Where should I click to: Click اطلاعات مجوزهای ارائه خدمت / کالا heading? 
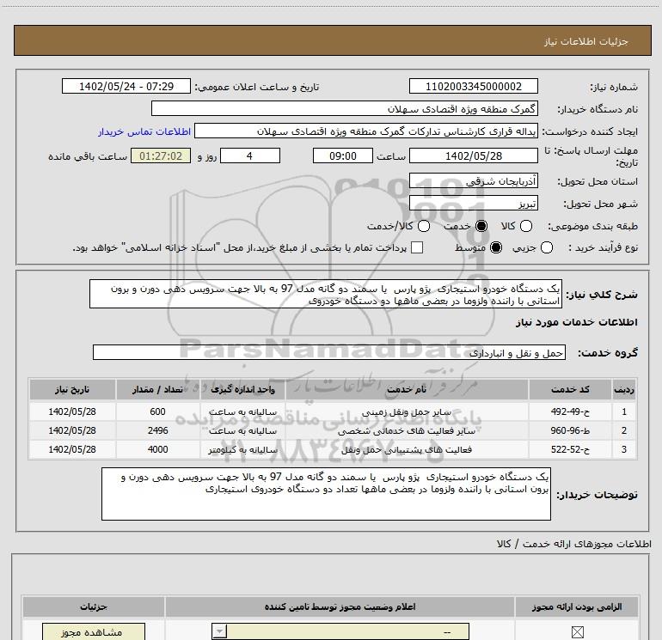573,544
